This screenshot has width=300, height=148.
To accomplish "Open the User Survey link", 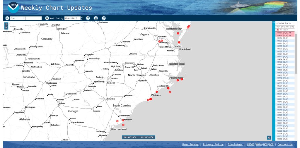I will coord(190,144).
